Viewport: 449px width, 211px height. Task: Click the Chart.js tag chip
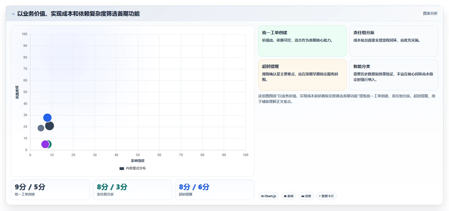(269, 196)
